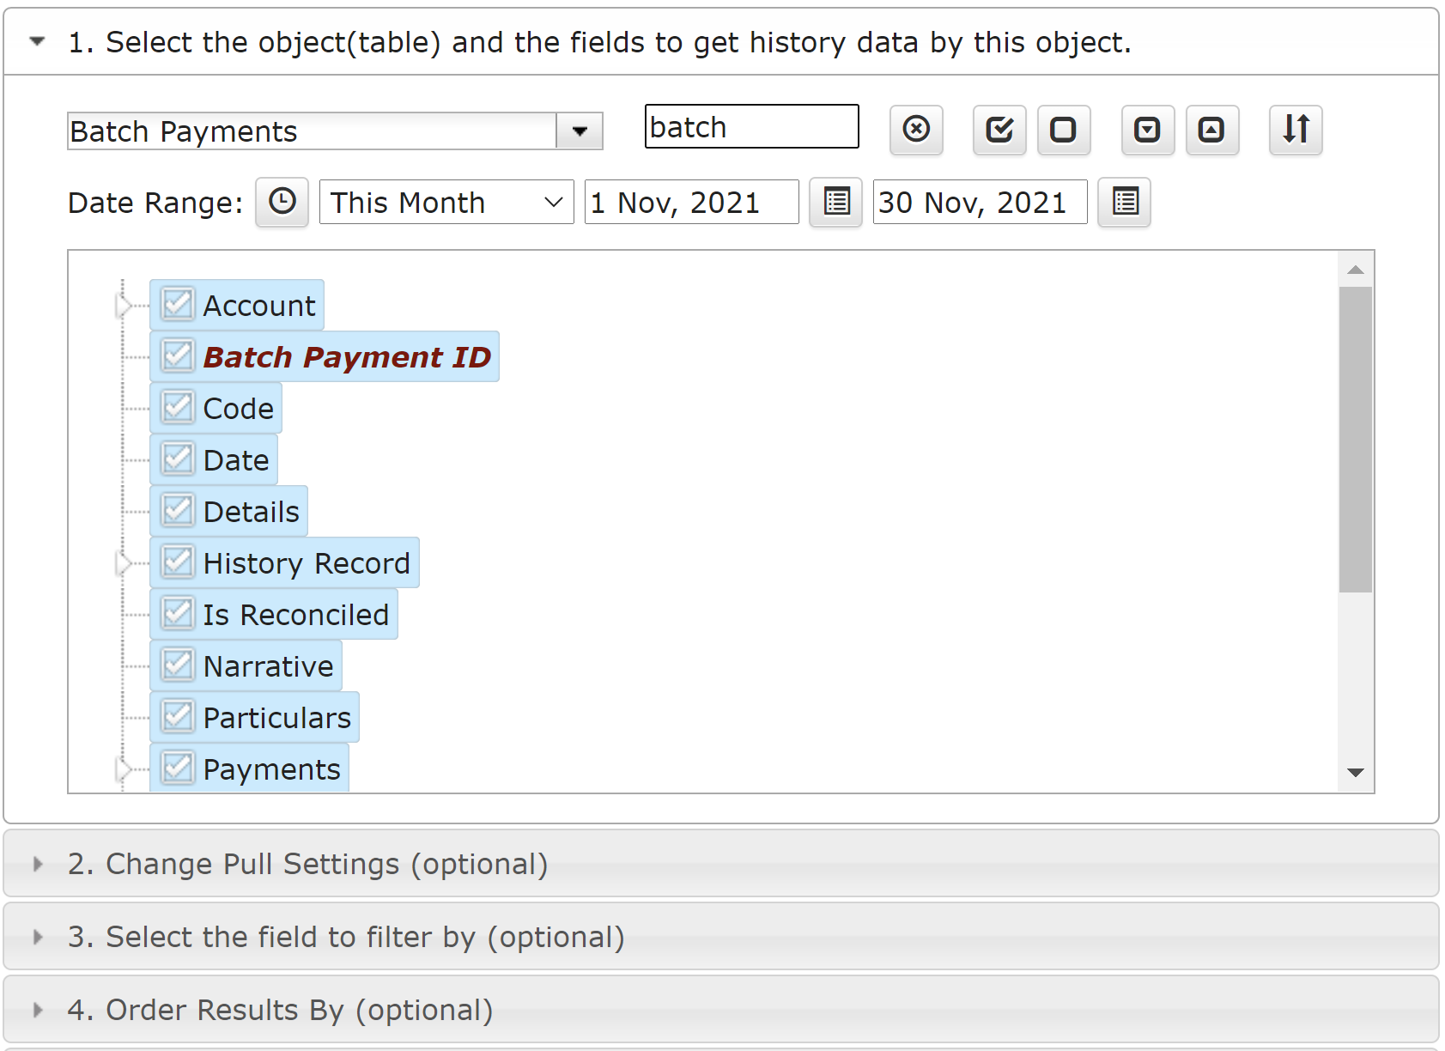1445x1051 pixels.
Task: Uncheck the Is Reconciled checkbox
Action: click(178, 613)
